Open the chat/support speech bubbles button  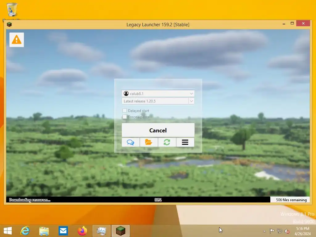tap(131, 142)
